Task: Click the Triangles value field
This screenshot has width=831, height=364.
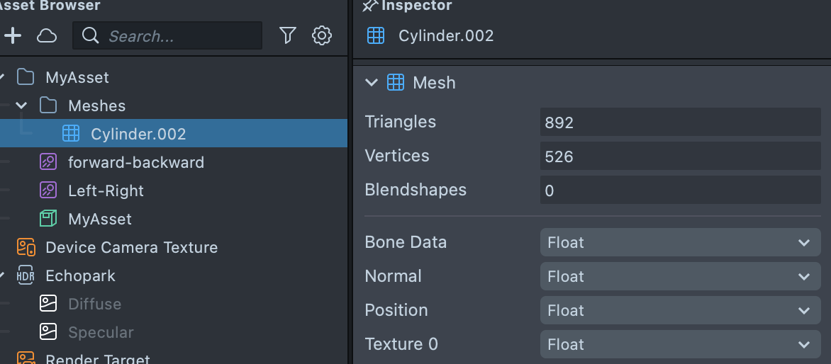Action: point(680,122)
